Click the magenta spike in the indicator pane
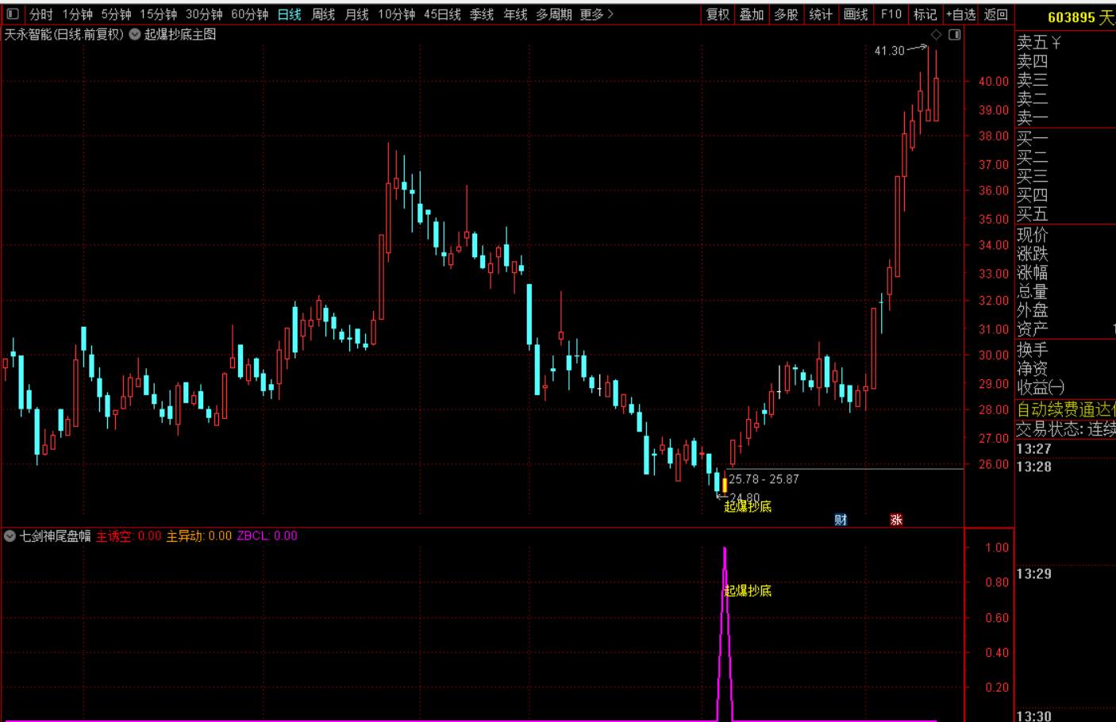1116x722 pixels. (725, 633)
